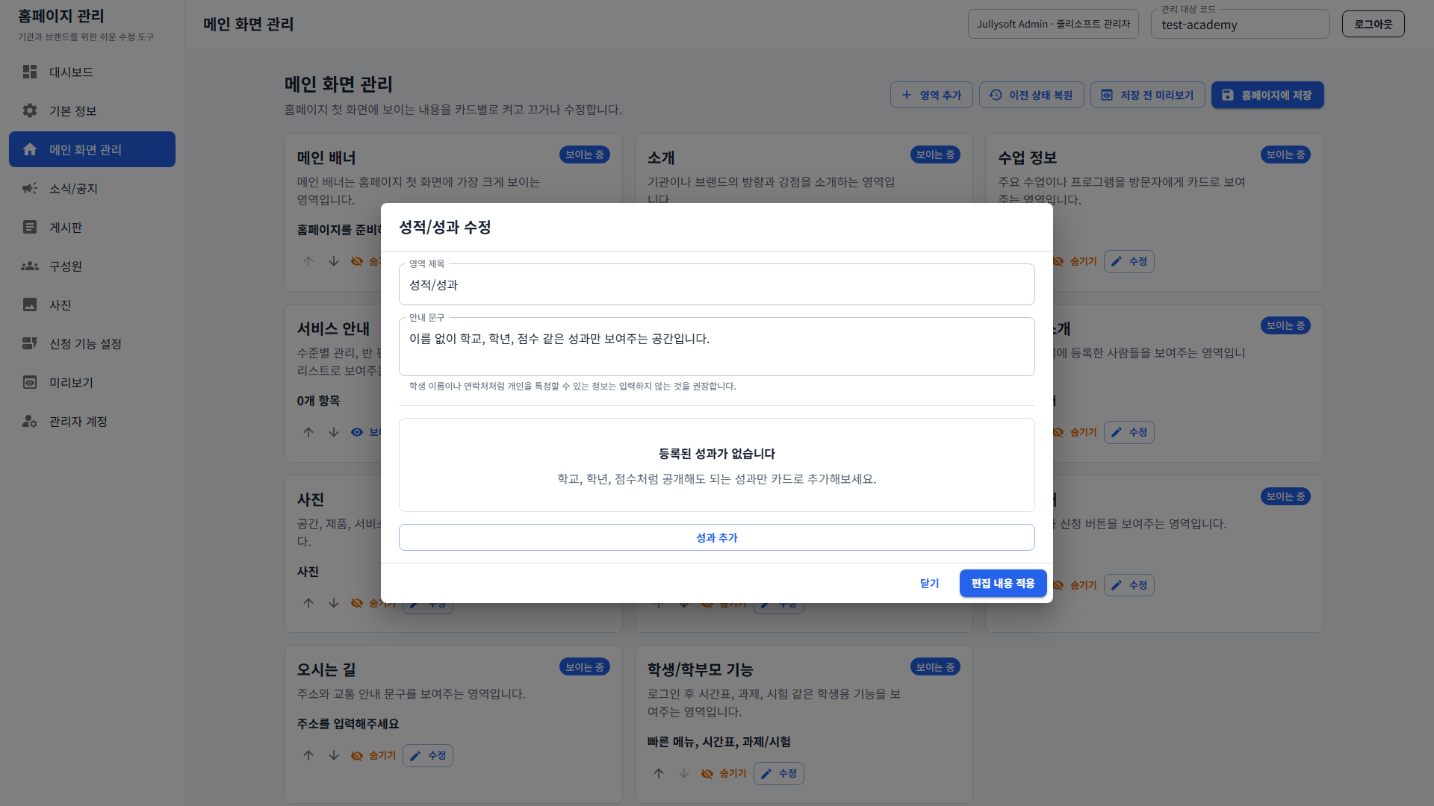Click the 로그아웃 button
This screenshot has width=1434, height=806.
pos(1373,24)
